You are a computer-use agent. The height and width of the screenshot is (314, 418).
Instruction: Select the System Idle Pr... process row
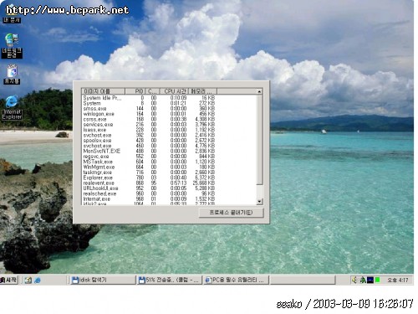[x=149, y=98]
